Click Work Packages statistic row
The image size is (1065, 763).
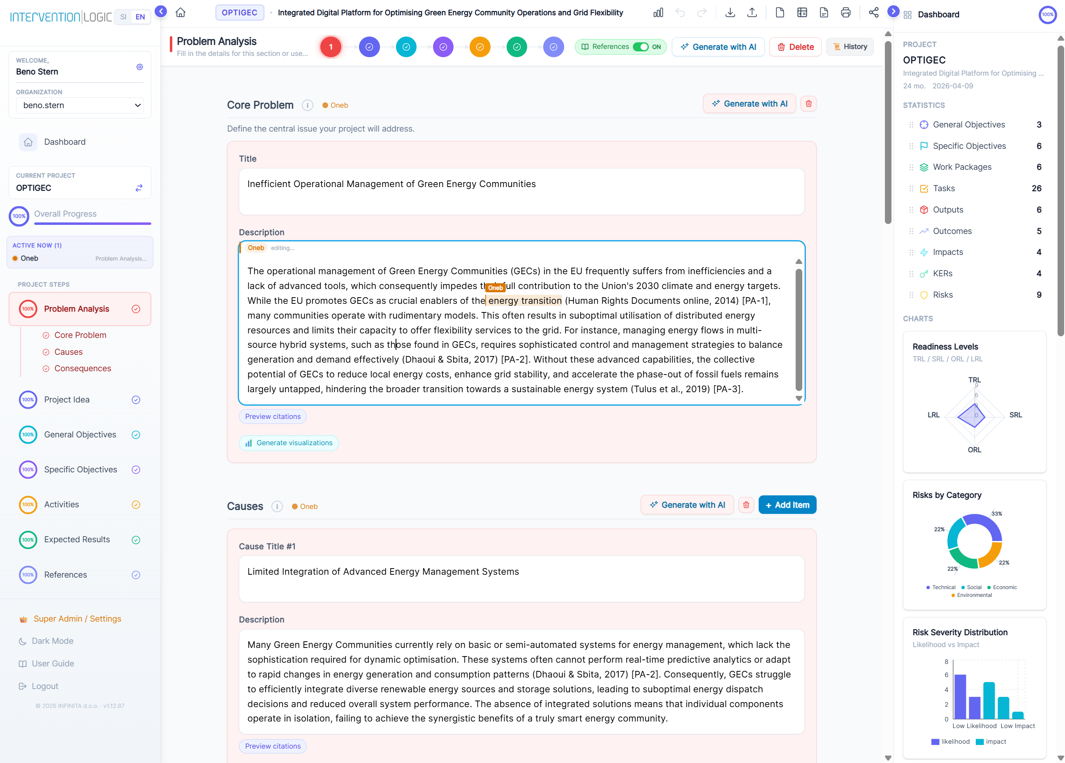click(x=976, y=167)
